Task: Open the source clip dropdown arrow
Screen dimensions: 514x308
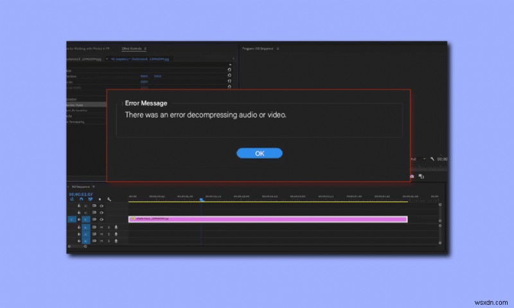Action: [x=107, y=59]
